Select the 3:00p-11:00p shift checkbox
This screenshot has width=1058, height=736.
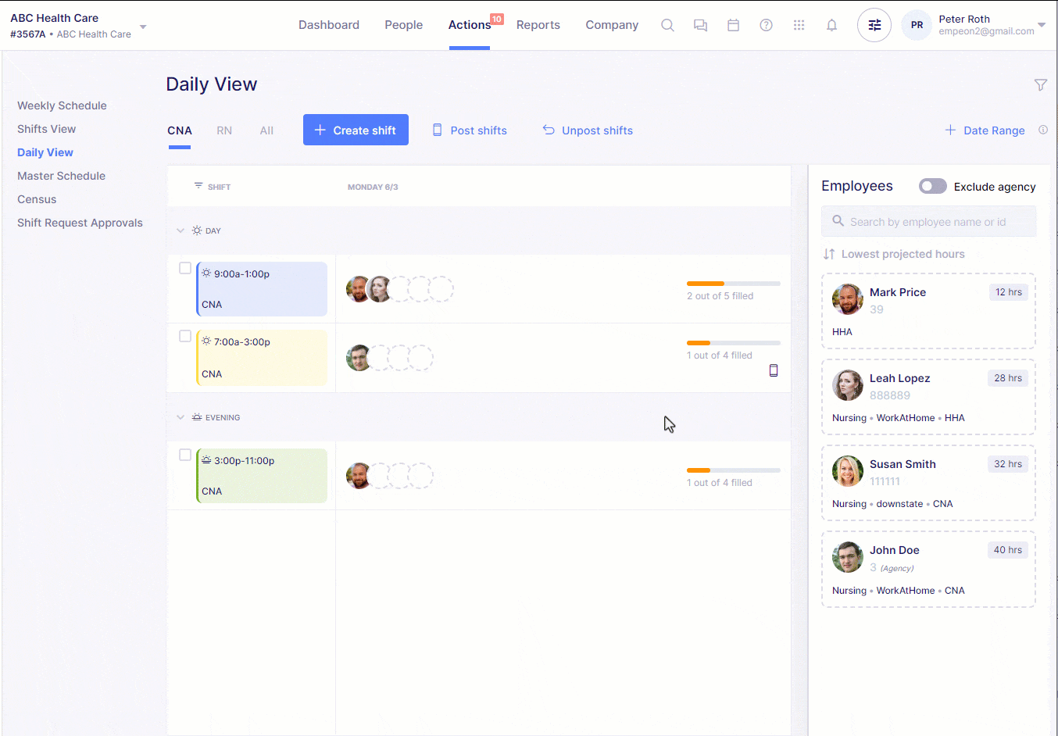point(185,455)
